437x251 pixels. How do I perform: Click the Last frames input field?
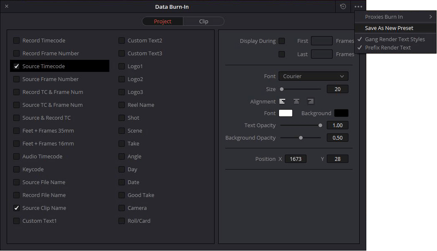[x=322, y=54]
